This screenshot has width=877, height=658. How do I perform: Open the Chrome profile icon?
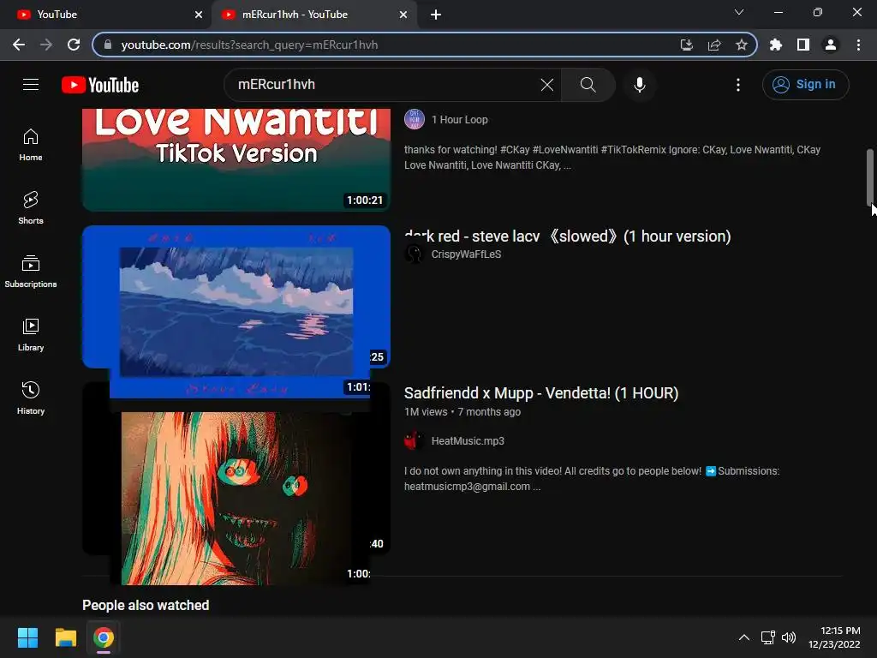tap(831, 45)
